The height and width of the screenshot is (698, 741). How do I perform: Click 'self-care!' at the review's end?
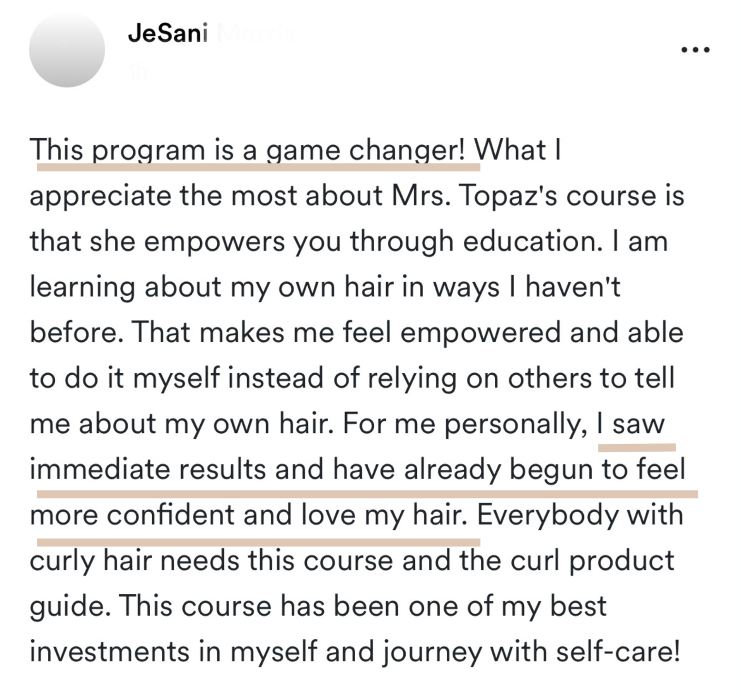pyautogui.click(x=618, y=651)
